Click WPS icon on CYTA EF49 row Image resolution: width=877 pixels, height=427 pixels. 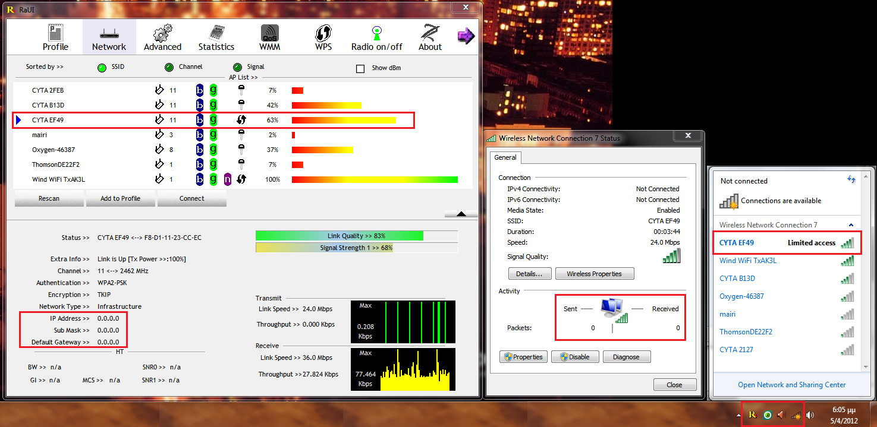pyautogui.click(x=241, y=120)
